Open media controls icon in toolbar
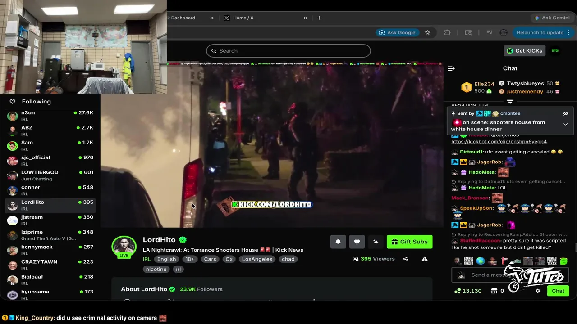 click(x=489, y=32)
